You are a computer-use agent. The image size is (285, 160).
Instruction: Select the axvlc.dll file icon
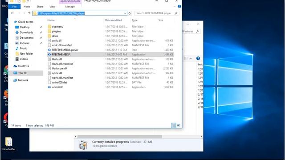tap(49, 40)
